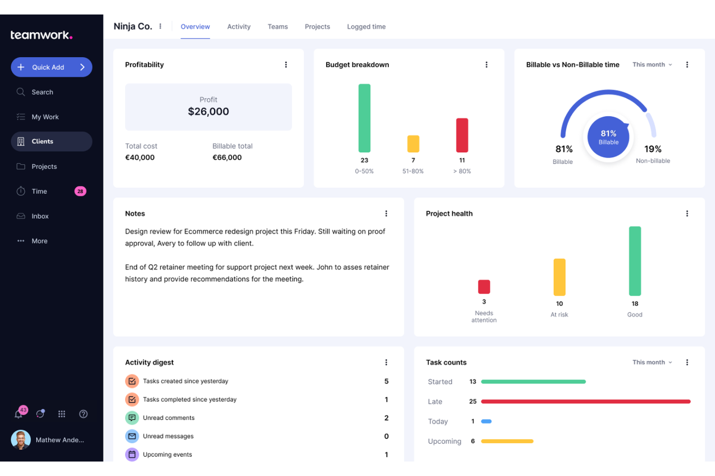Click the Upcoming events calendar icon
715x476 pixels.
132,454
